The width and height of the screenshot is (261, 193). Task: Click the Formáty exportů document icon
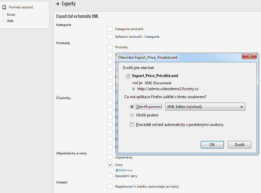4,7
